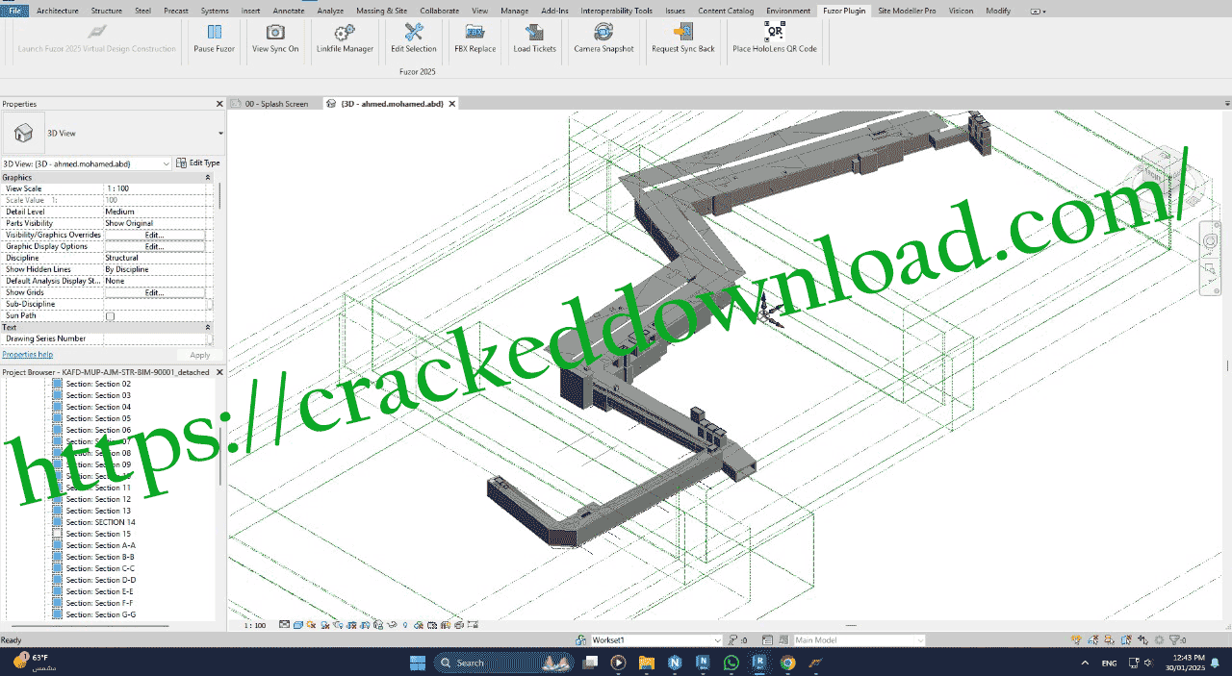Click the Windows Start button

(x=418, y=663)
